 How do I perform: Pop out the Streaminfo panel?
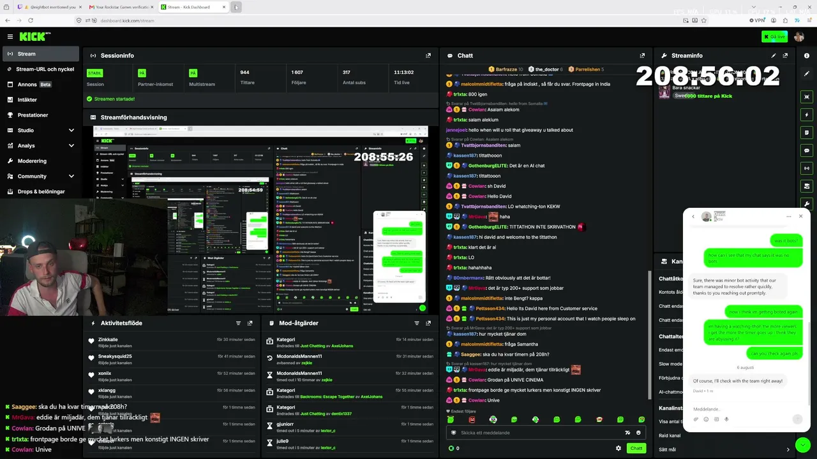pos(785,55)
